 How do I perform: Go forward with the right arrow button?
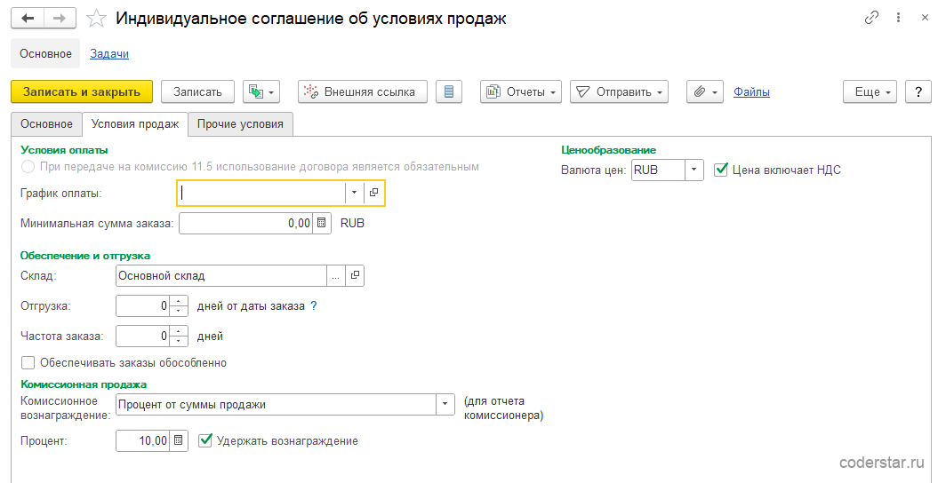[x=60, y=18]
